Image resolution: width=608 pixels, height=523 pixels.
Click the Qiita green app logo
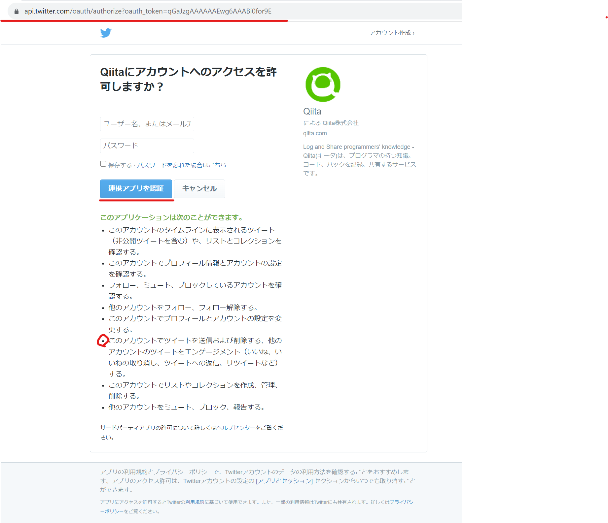click(x=323, y=84)
